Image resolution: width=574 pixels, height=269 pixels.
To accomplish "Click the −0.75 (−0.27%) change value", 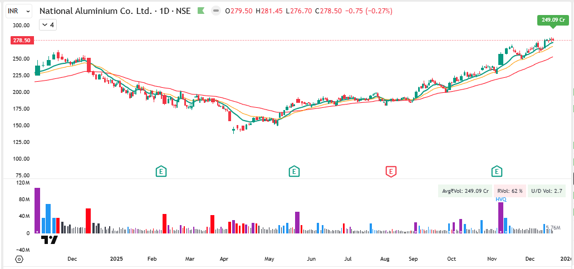I will coord(369,11).
